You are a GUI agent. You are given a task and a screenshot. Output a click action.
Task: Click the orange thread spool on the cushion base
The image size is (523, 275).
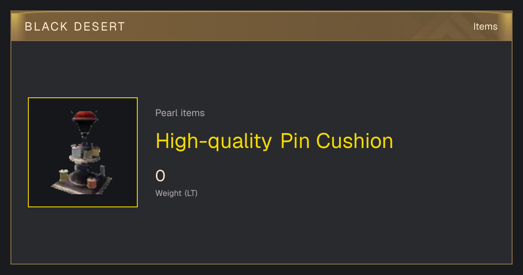[92, 182]
